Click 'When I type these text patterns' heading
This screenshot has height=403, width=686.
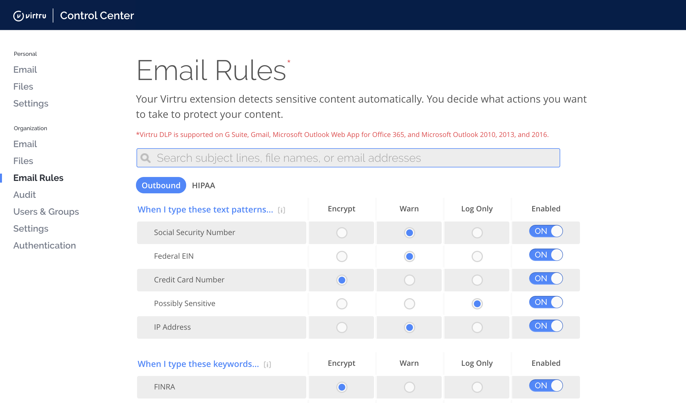coord(205,210)
